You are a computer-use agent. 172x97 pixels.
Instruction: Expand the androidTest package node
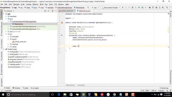tap(8, 26)
